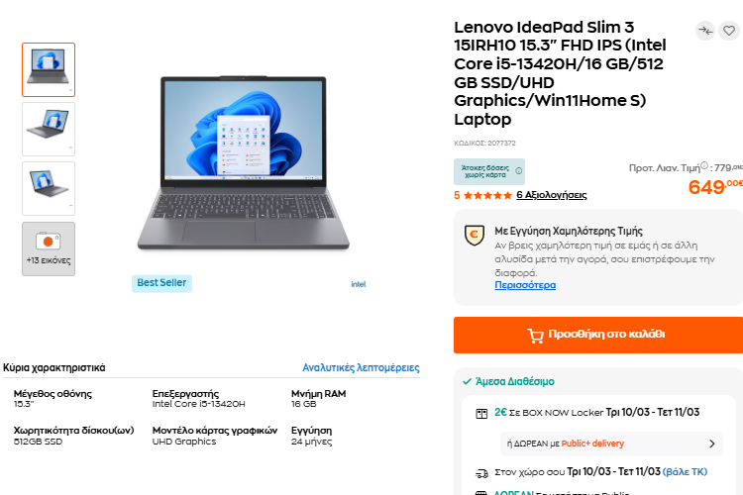This screenshot has height=495, width=743.
Task: Expand the Public+ delivery chevron option
Action: pyautogui.click(x=711, y=444)
